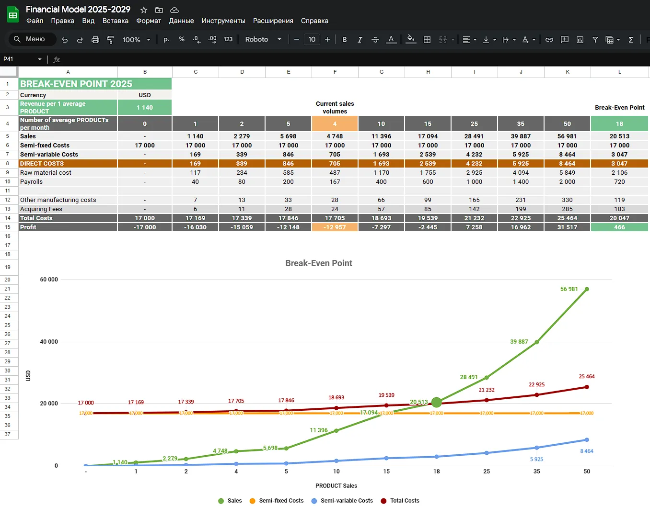
Task: Click the Меню search button
Action: (x=32, y=39)
